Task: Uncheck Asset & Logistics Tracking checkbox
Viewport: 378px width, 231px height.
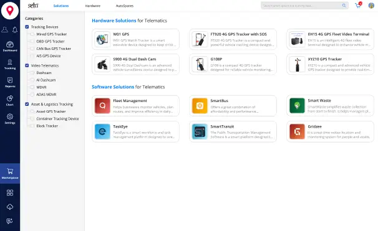Action: (27, 104)
